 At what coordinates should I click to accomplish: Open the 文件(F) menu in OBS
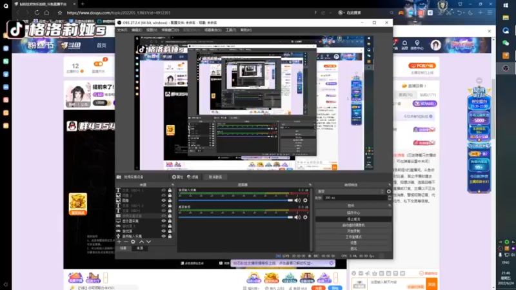(122, 30)
